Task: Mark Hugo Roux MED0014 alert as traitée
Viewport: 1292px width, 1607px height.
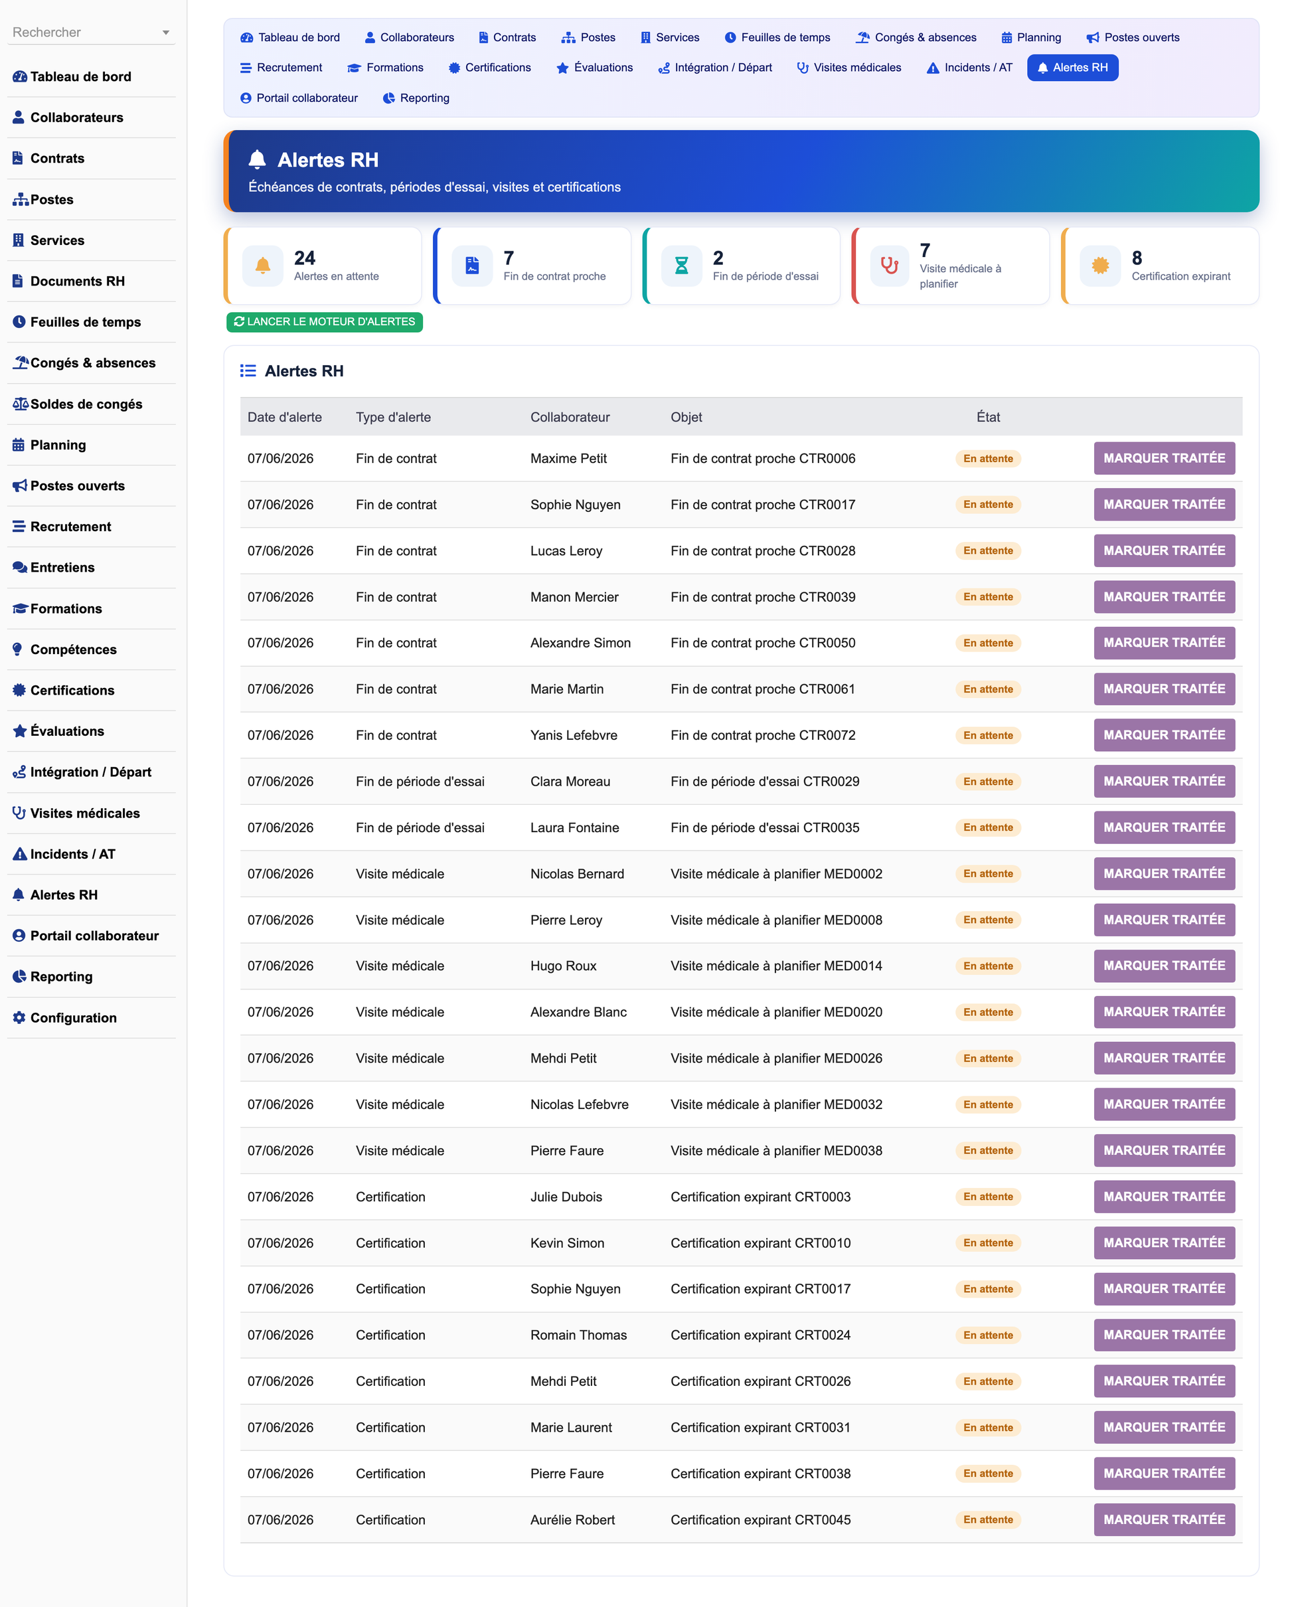Action: [x=1164, y=966]
